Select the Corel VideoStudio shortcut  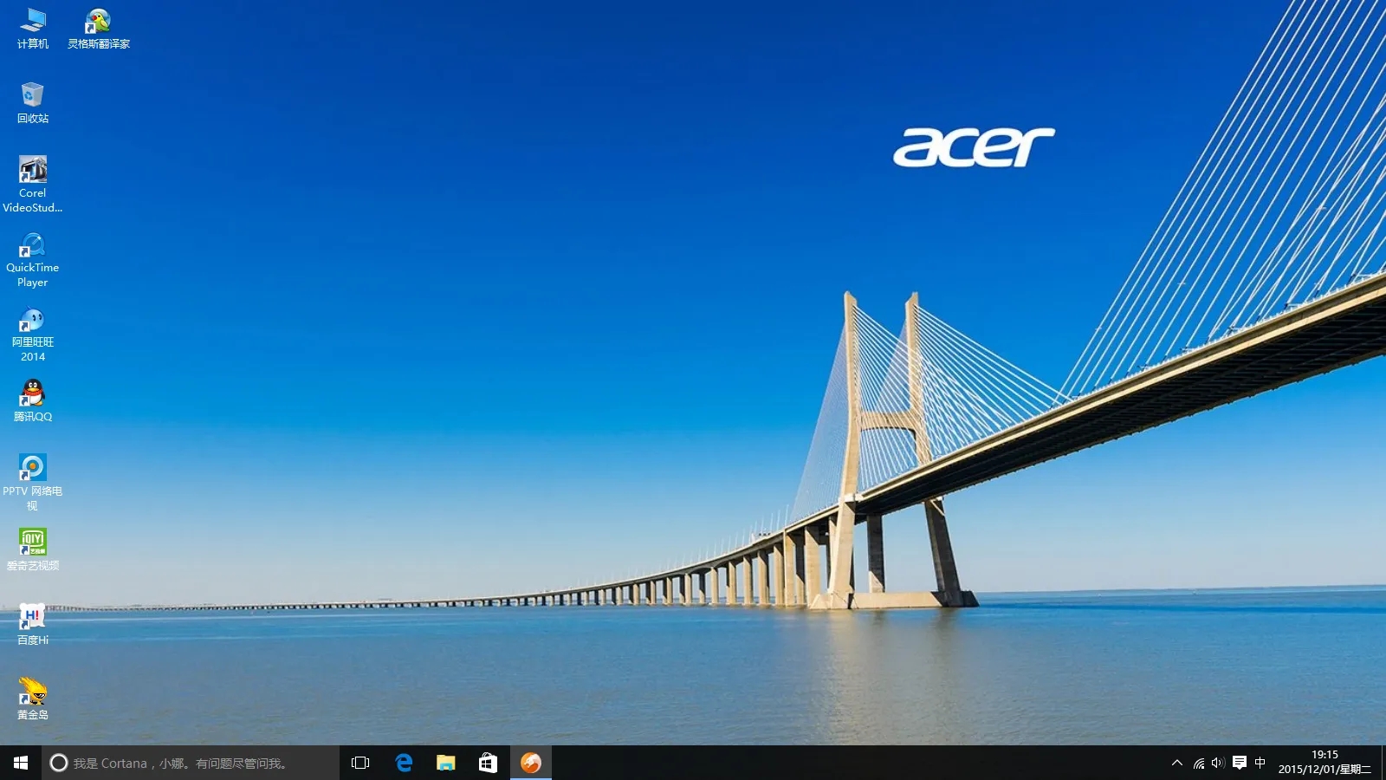(33, 184)
